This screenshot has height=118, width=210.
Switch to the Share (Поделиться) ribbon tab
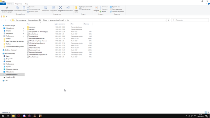(19, 4)
